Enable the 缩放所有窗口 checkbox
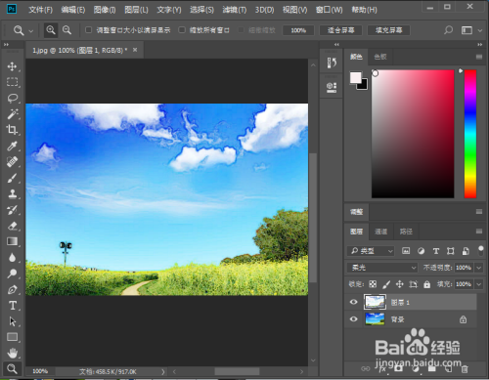This screenshot has height=380, width=489. pos(182,30)
